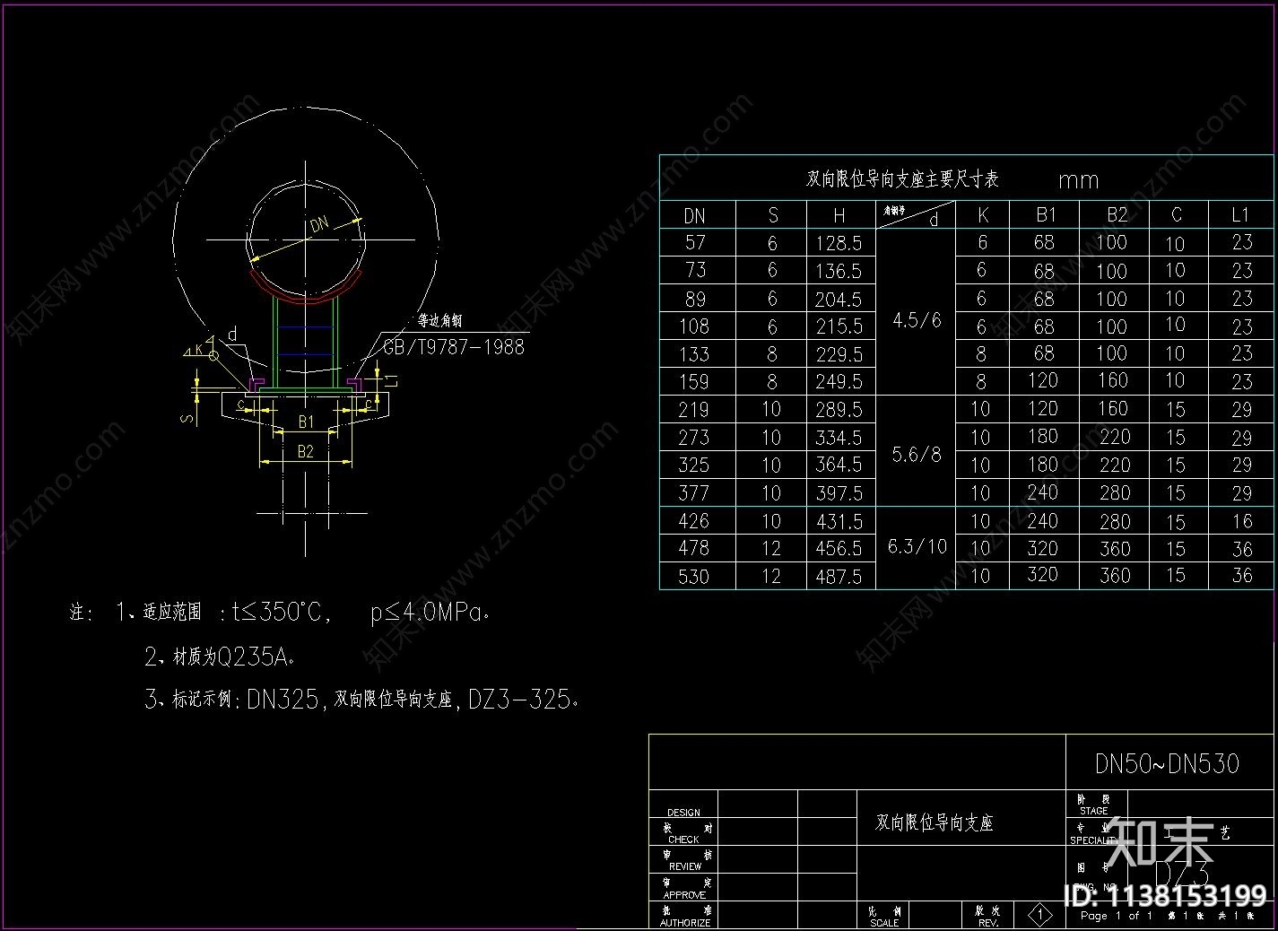Click the 'mm' unit label beside table title

[x=1078, y=181]
